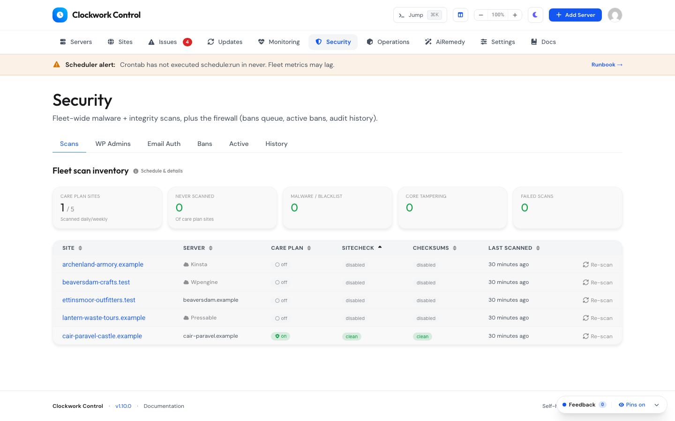Click the Clockwork Control clock logo
This screenshot has height=421, width=675.
60,15
